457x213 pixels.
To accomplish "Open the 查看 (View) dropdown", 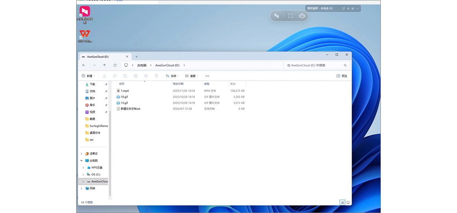I will 192,76.
